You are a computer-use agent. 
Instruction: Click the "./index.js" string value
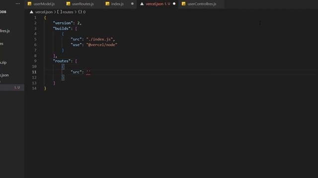click(x=99, y=40)
